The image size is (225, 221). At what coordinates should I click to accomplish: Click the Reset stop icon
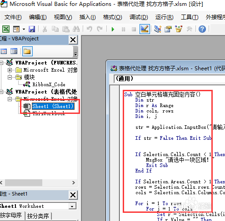point(134,29)
